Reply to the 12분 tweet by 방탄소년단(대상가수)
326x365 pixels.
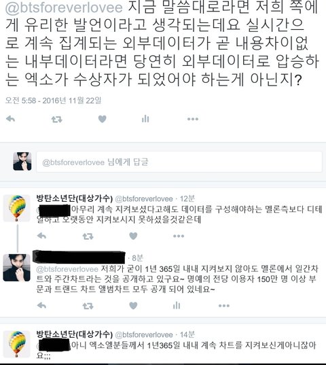[41, 236]
